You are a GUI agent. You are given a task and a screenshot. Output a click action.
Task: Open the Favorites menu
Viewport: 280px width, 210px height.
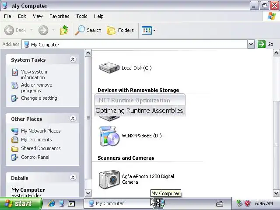tap(59, 16)
